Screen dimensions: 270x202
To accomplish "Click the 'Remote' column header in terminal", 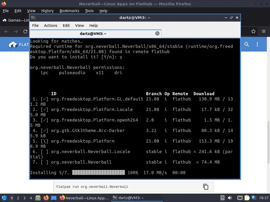I will click(x=180, y=94).
